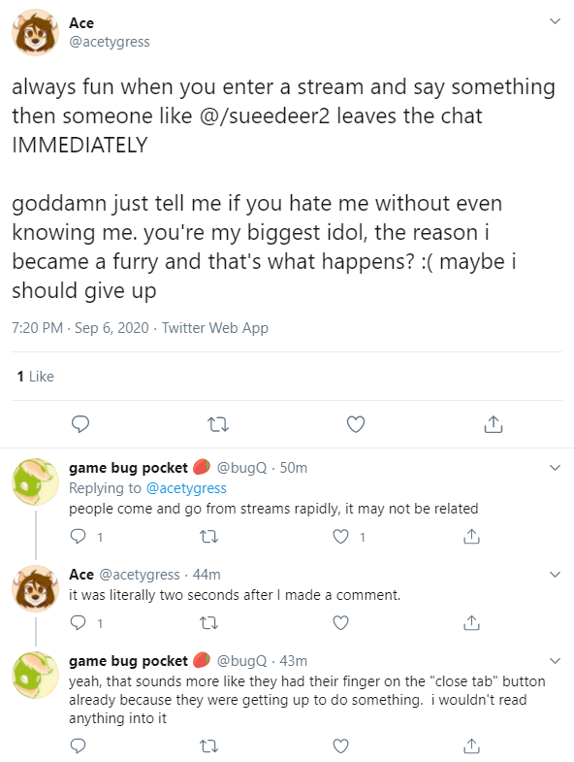Retweet bugQ's 43m reply

209,745
